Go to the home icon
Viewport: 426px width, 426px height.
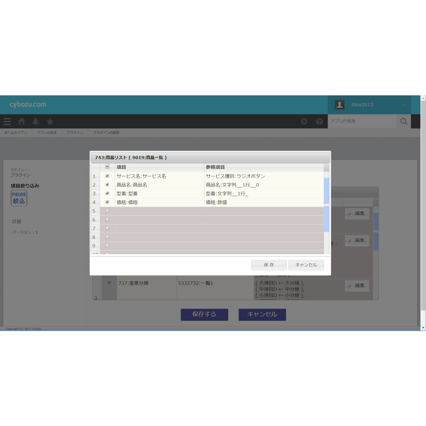coord(21,121)
